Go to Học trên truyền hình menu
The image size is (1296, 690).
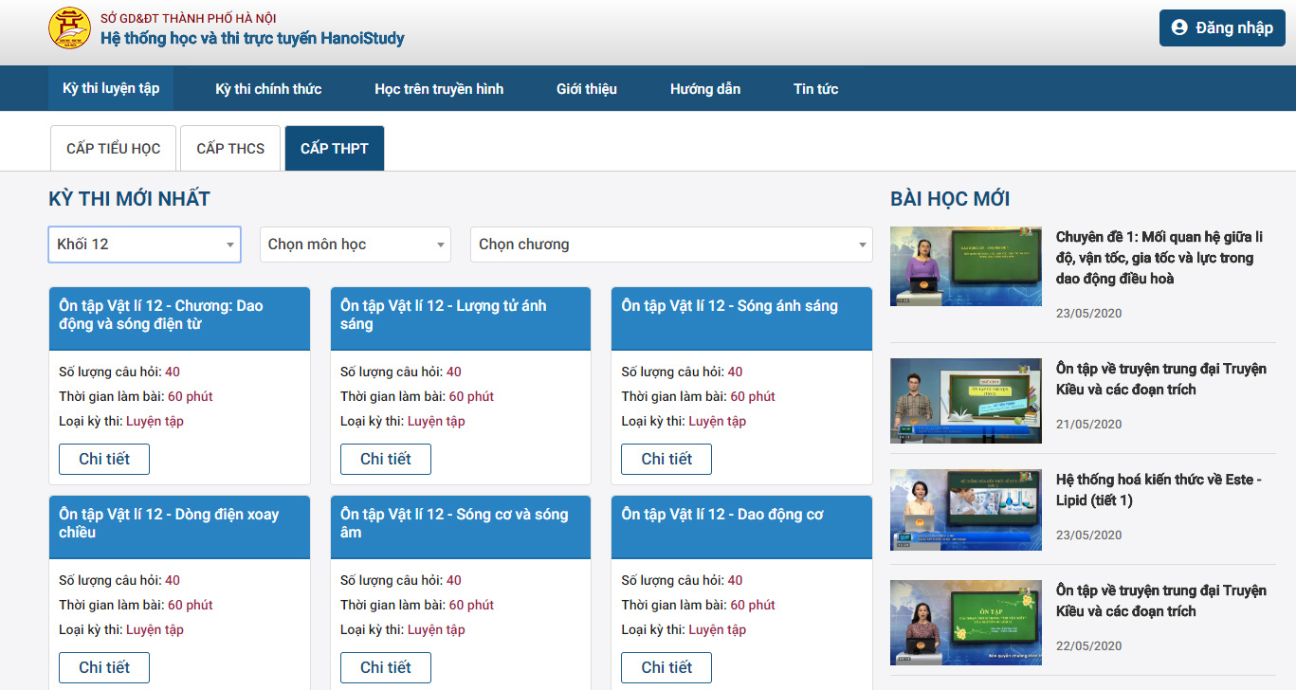[439, 89]
